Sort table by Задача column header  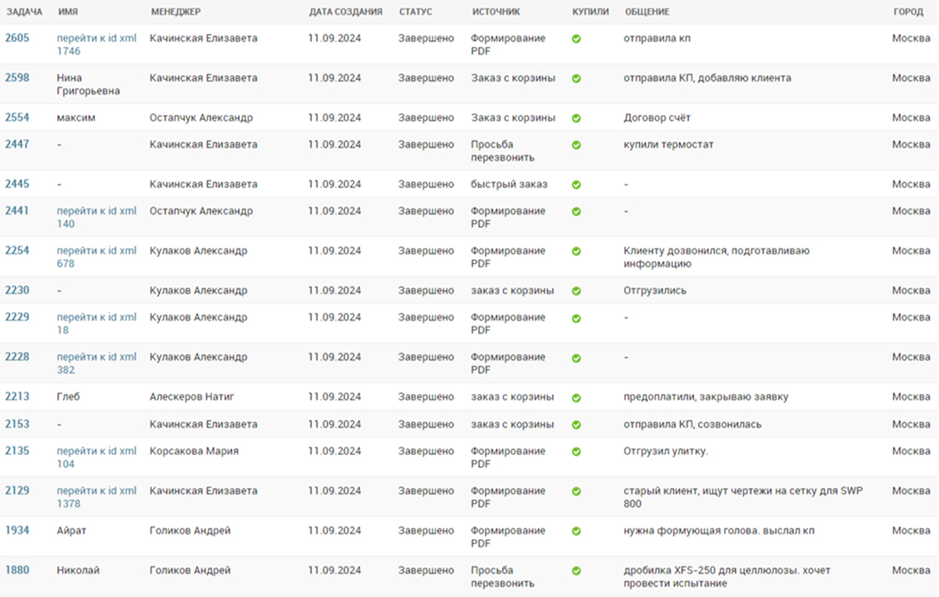click(24, 12)
